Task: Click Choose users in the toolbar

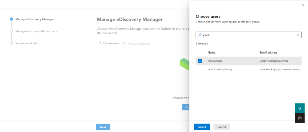Action: click(109, 43)
